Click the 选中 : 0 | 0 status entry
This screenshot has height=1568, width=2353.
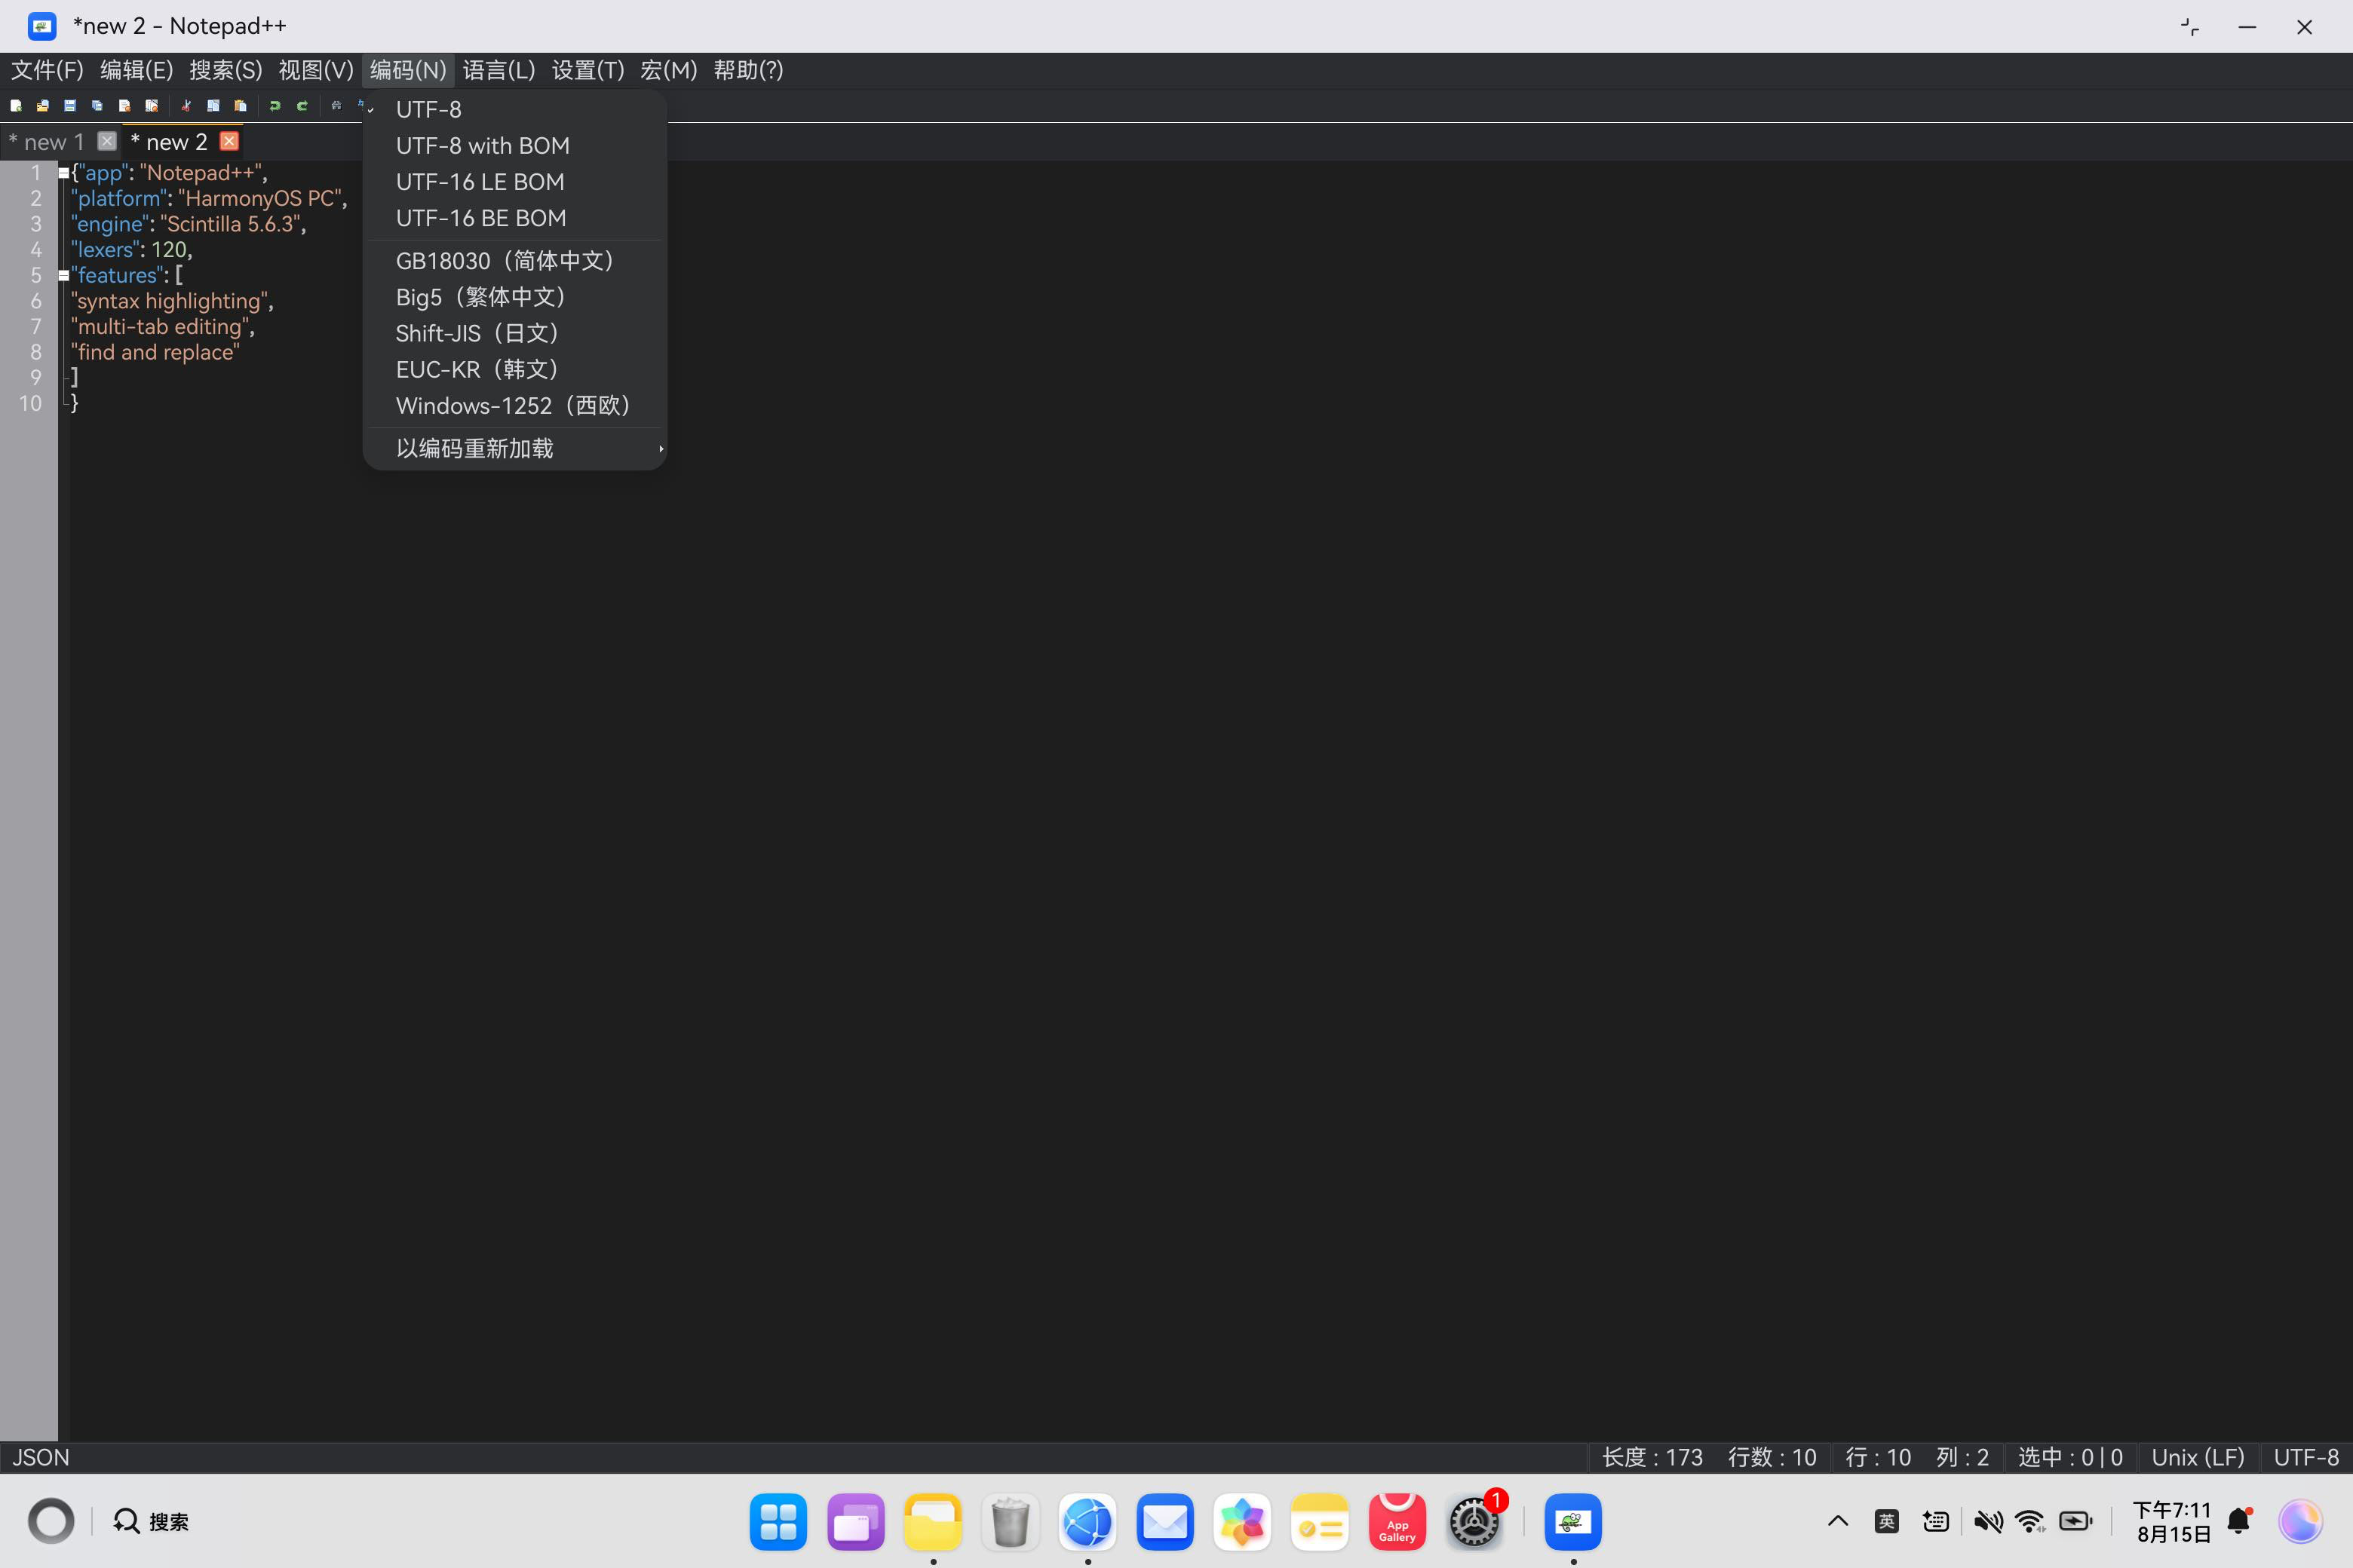[2070, 1457]
